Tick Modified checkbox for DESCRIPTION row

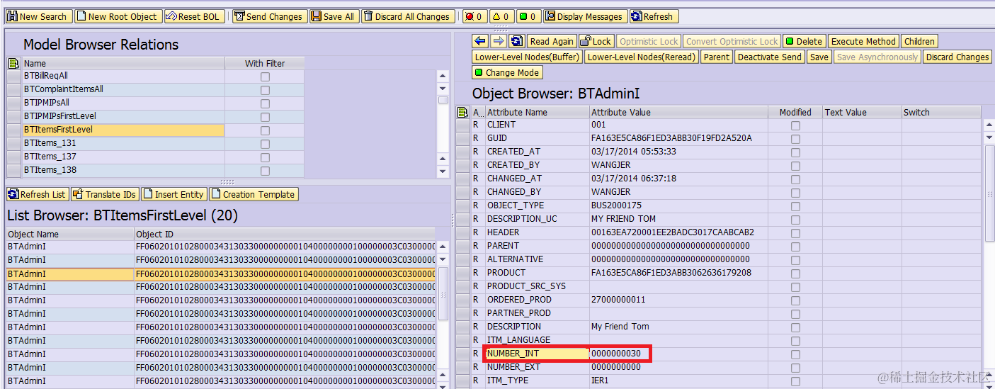pos(795,327)
